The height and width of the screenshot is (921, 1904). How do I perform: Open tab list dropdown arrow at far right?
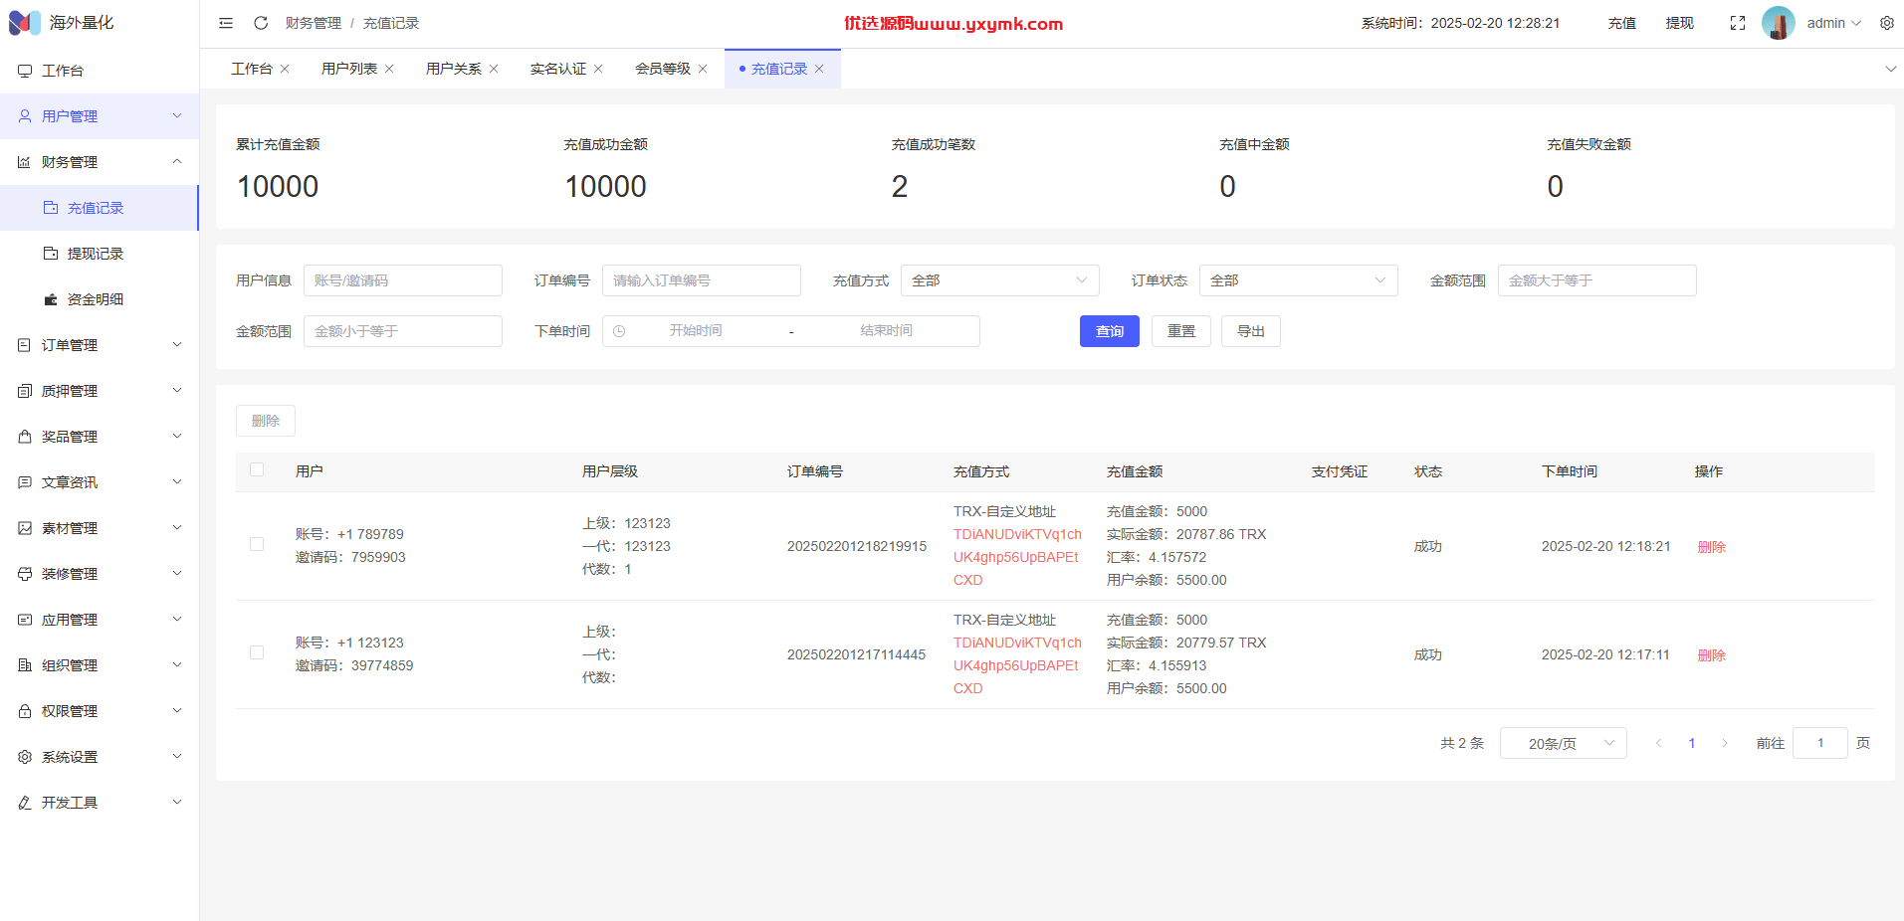tap(1891, 69)
